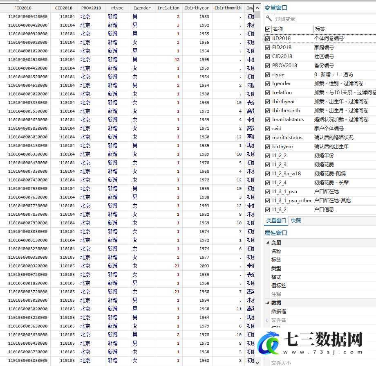Switch to the 快照 tab
The height and width of the screenshot is (366, 376).
(296, 221)
